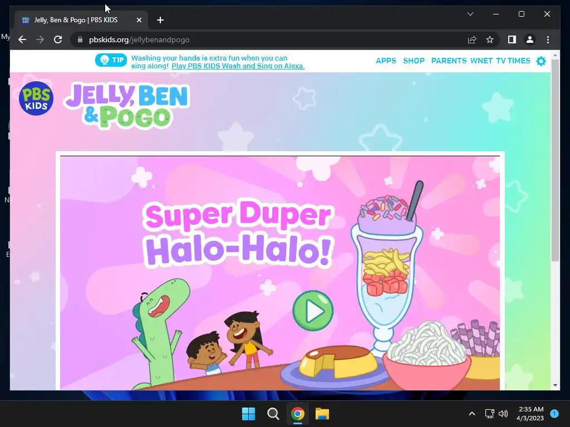Open File Explorer from taskbar
Viewport: 570px width, 427px height.
(x=322, y=414)
